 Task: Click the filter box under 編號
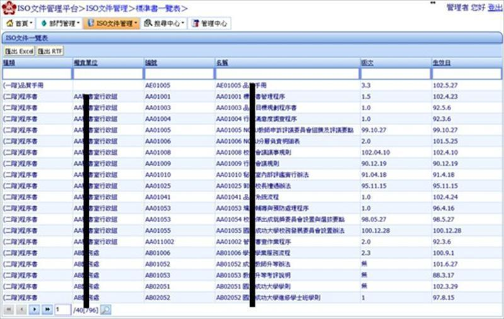point(179,74)
